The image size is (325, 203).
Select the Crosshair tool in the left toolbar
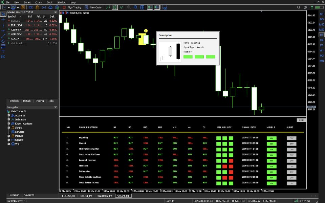[x=3, y=19]
